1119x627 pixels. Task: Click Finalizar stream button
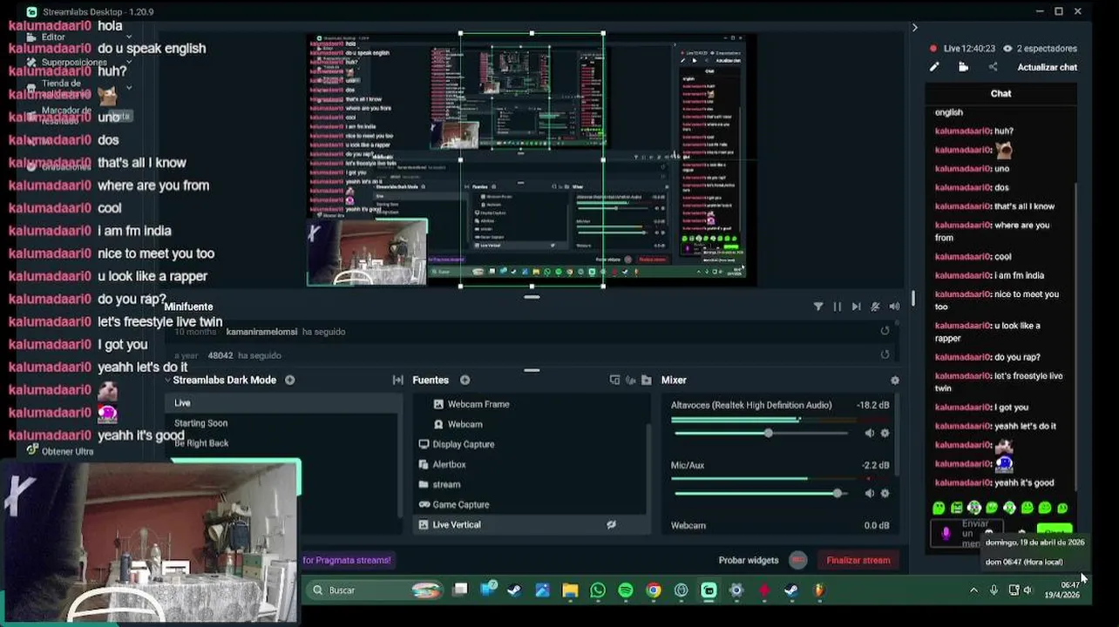pos(858,560)
